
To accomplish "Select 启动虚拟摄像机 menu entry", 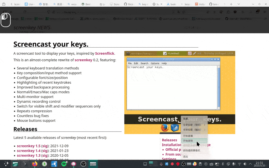I will point(194,151).
